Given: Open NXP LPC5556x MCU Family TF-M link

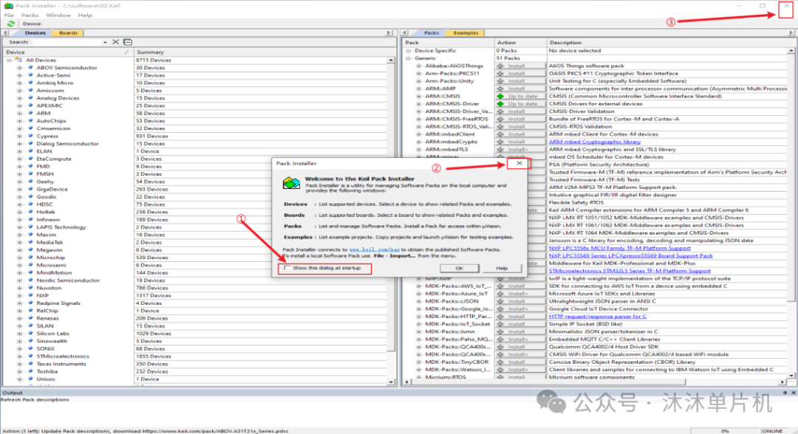Looking at the screenshot, I should (x=619, y=248).
